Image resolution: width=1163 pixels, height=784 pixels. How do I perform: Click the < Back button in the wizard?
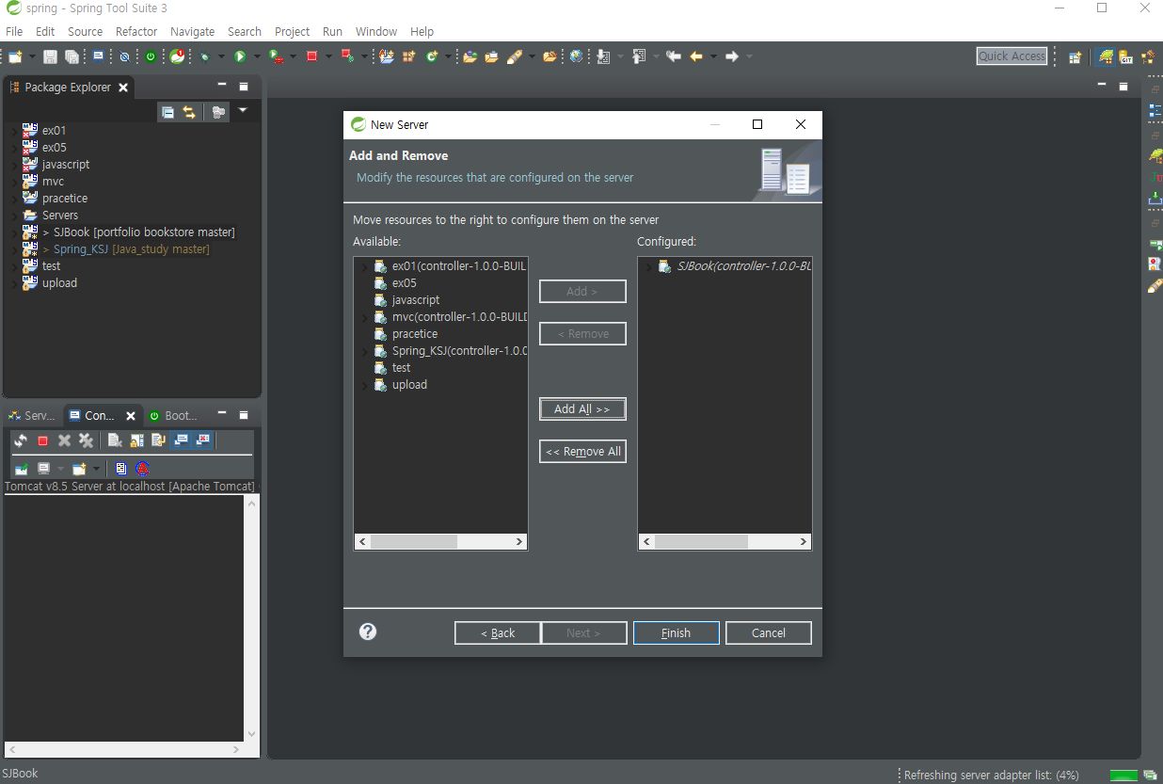498,632
